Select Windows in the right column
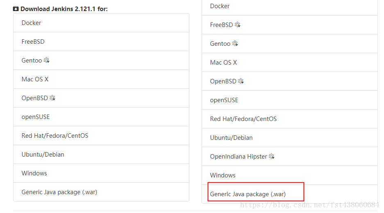This screenshot has height=213, width=384. tap(290, 175)
